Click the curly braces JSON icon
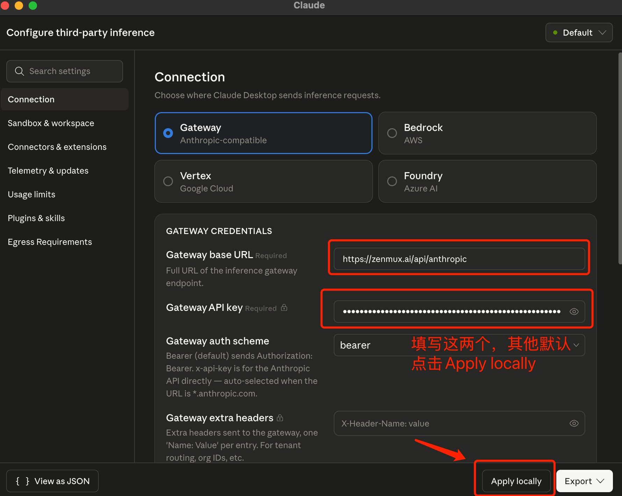Viewport: 622px width, 496px height. tap(22, 481)
